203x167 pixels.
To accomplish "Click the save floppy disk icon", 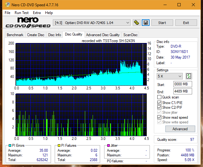I will (x=146, y=23).
